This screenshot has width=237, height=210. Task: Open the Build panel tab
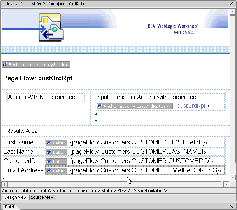click(x=9, y=207)
